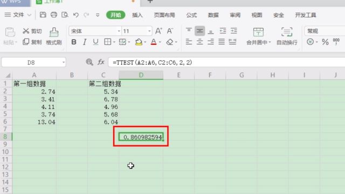This screenshot has height=194, width=345.
Task: Open number format box (常规)
Action: [x=325, y=31]
